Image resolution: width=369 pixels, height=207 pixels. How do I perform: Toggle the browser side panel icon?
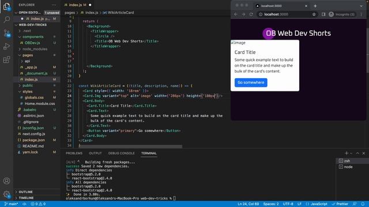tap(323, 14)
